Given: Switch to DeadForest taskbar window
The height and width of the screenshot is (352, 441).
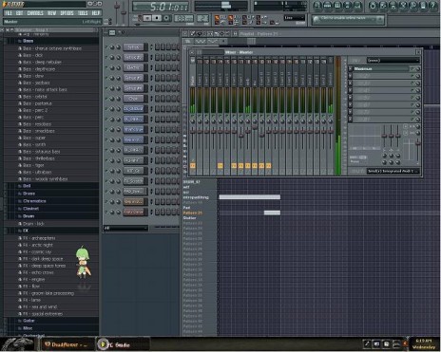Looking at the screenshot, I should coord(67,344).
